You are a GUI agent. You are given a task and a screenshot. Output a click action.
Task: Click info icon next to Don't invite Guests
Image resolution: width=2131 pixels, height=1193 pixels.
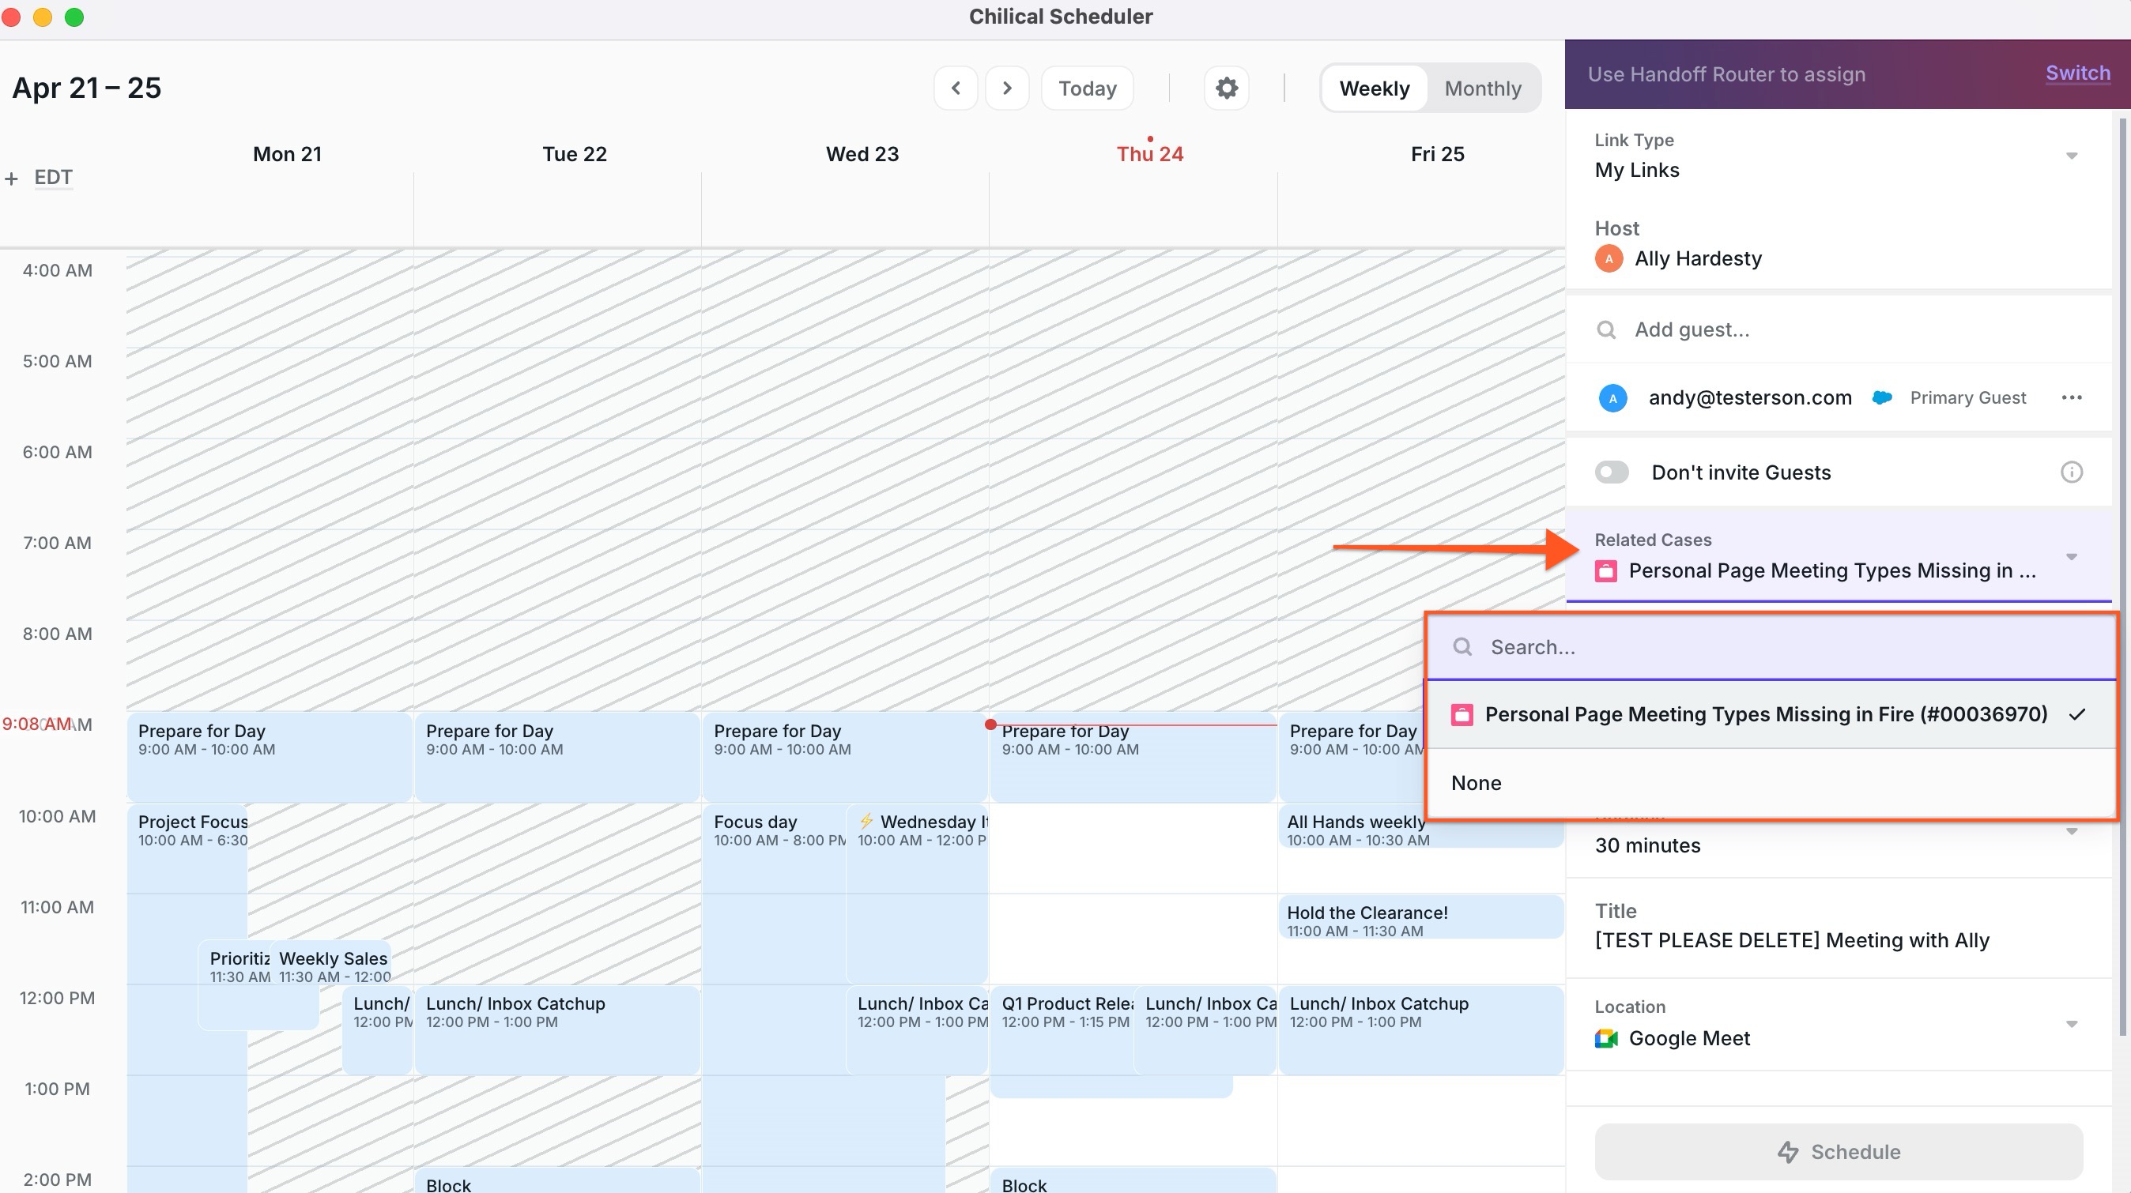pos(2071,472)
